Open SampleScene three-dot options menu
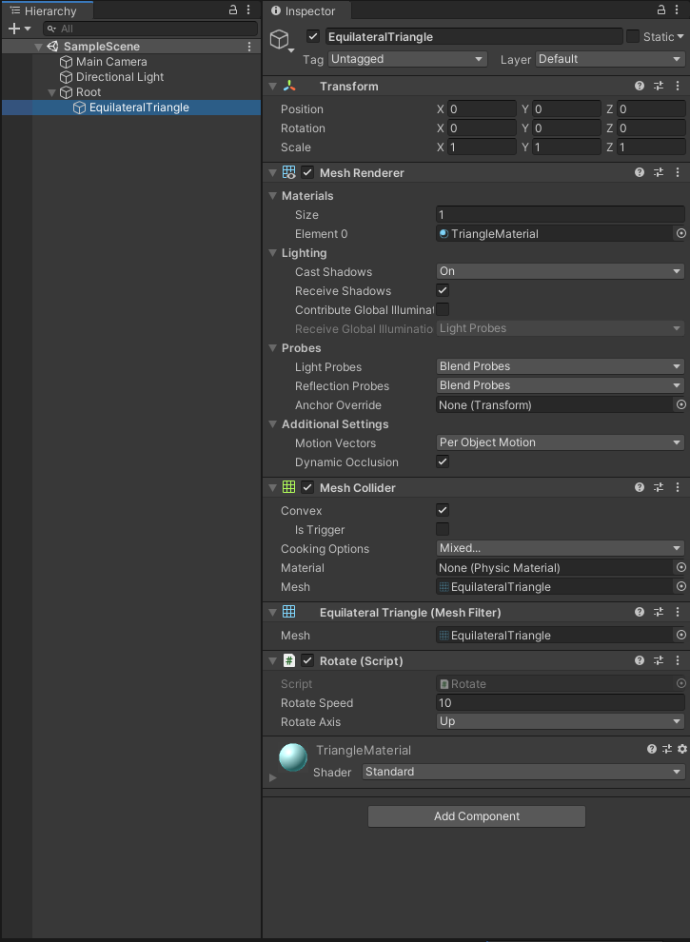Viewport: 690px width, 942px height. (x=249, y=47)
